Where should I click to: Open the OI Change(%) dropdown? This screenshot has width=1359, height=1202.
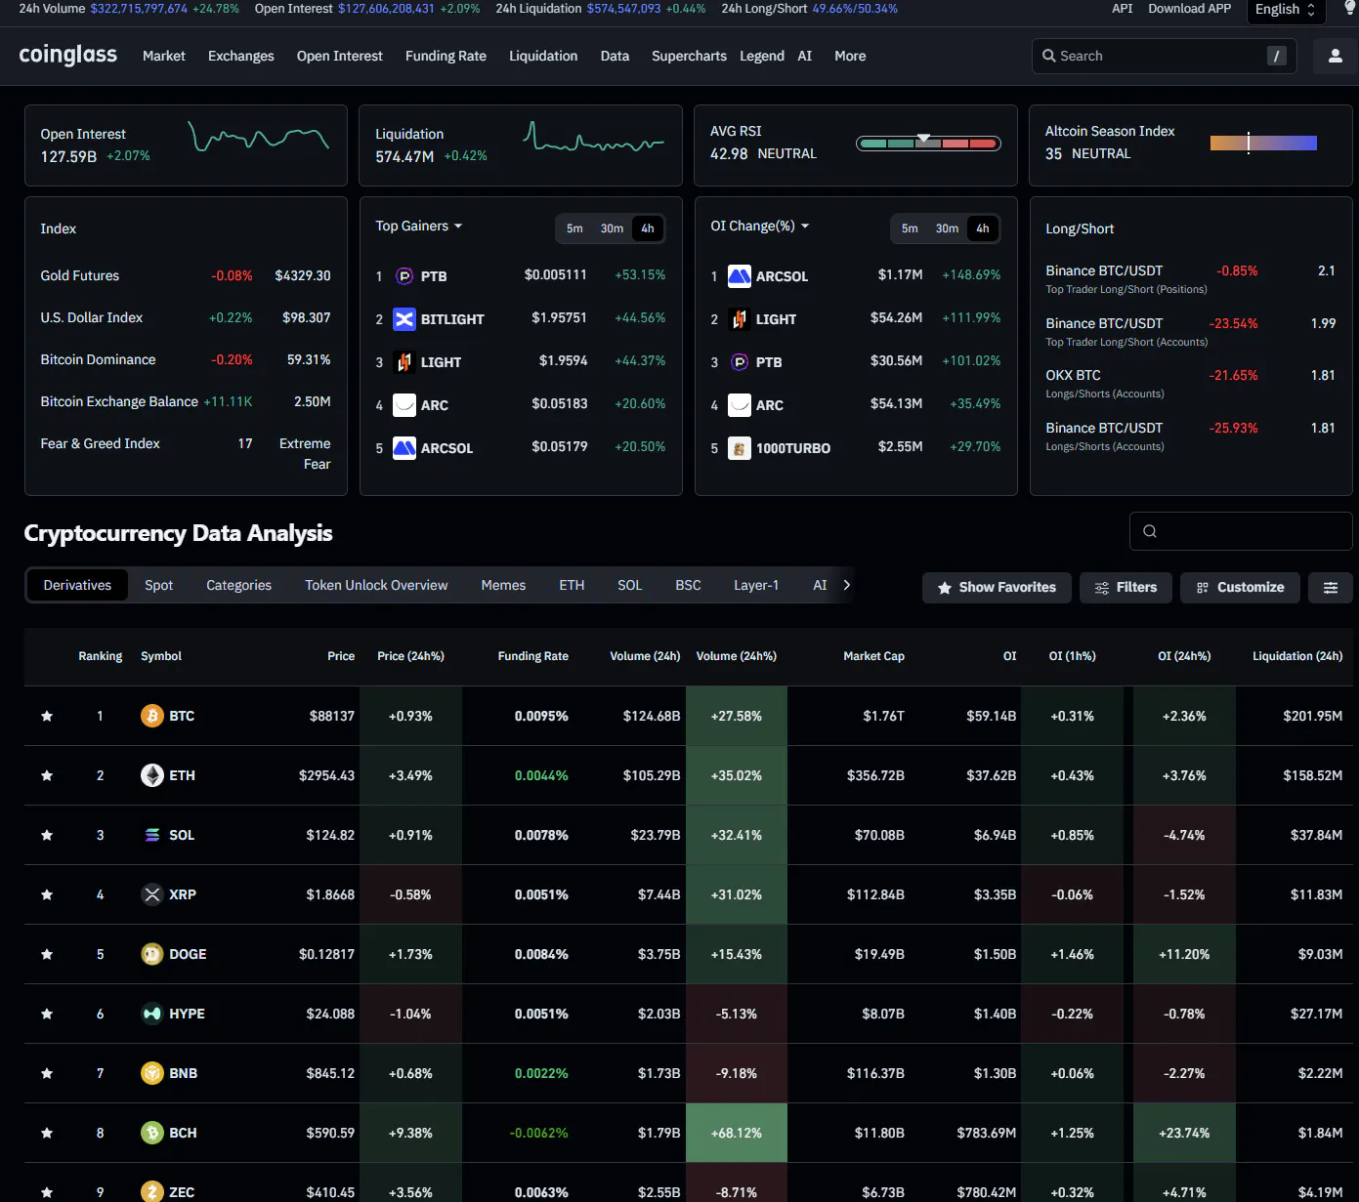click(x=760, y=226)
